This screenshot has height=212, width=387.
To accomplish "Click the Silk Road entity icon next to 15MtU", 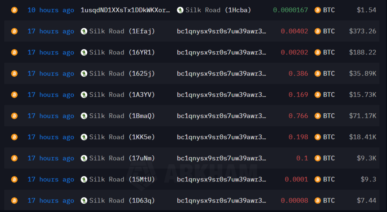I will tap(84, 180).
